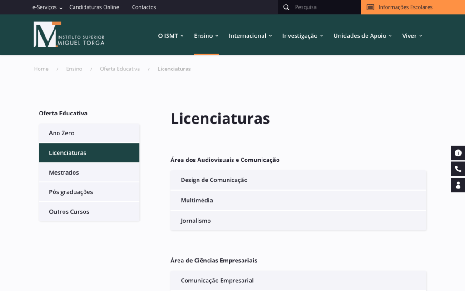Select Ano Zero in the sidebar
This screenshot has width=465, height=291.
point(62,133)
